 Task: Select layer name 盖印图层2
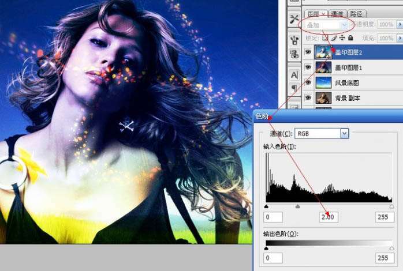[349, 52]
